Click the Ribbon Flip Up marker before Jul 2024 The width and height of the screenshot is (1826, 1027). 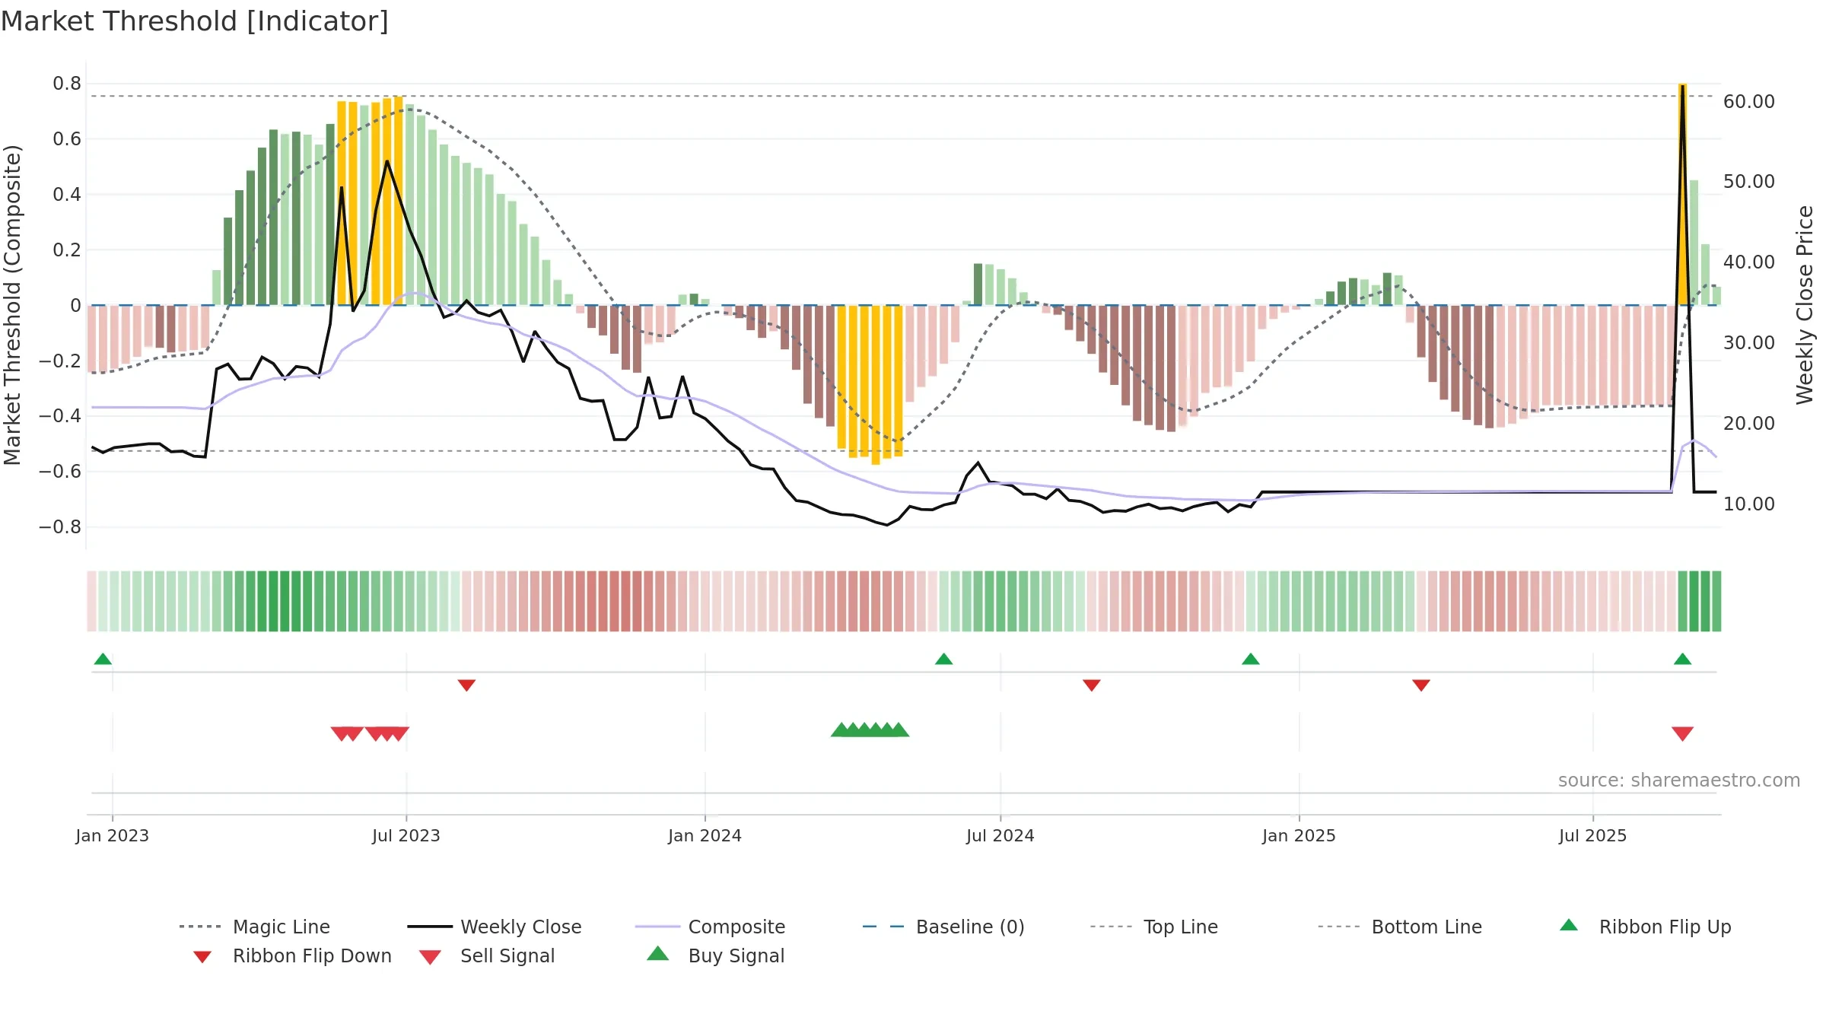(x=943, y=659)
